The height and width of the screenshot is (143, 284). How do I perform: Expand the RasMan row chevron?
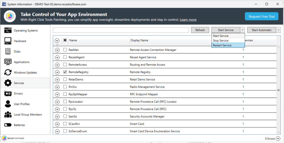[57, 50]
